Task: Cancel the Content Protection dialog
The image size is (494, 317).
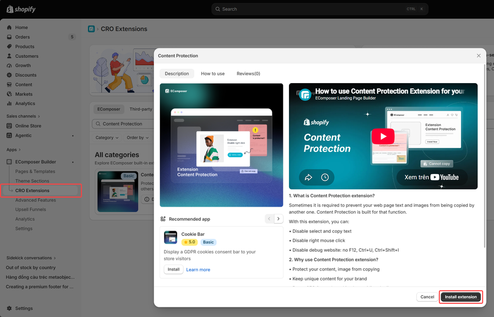Action: click(x=427, y=297)
